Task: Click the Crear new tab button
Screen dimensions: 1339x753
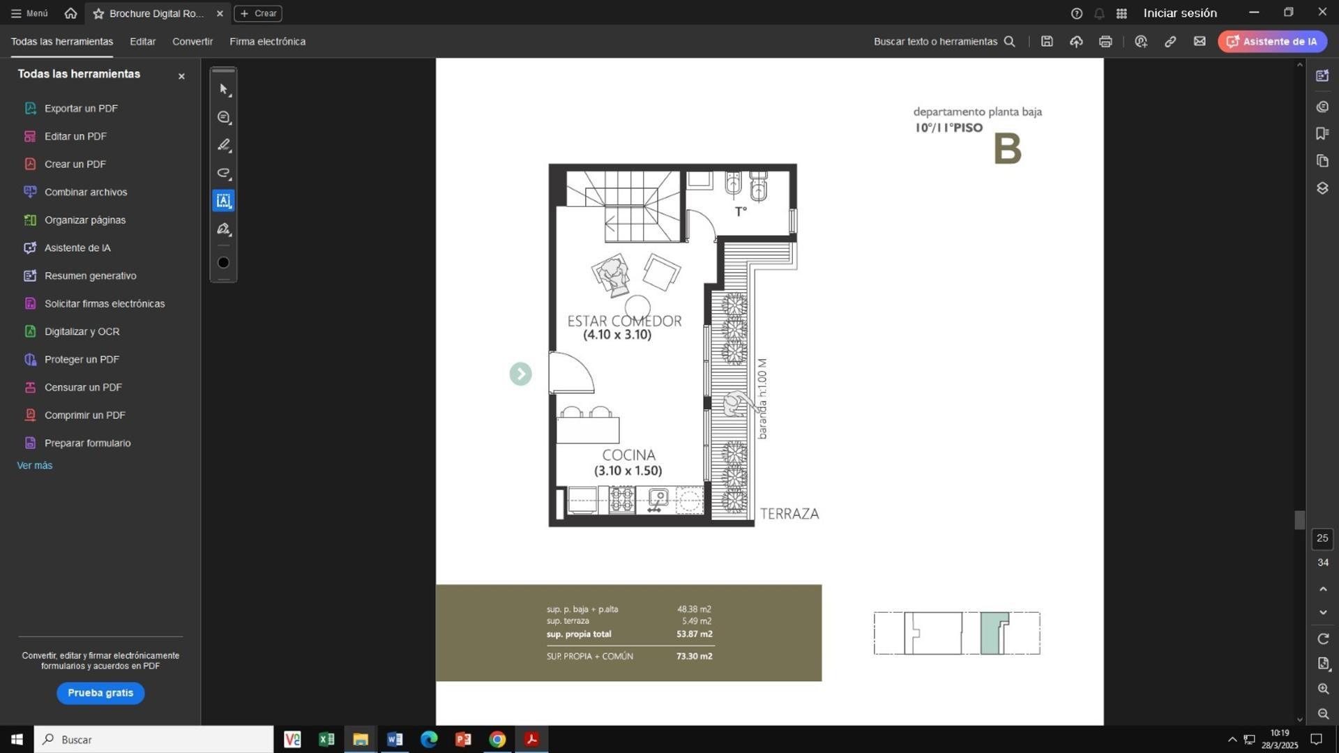Action: [258, 13]
